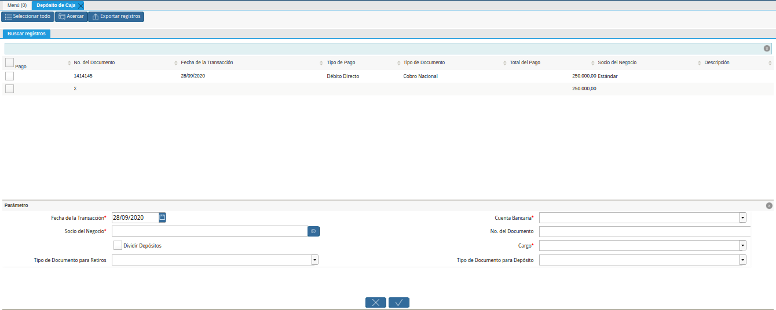Screen dimensions: 776x310
Task: Sort by the Pago column arrows
Action: coord(69,63)
